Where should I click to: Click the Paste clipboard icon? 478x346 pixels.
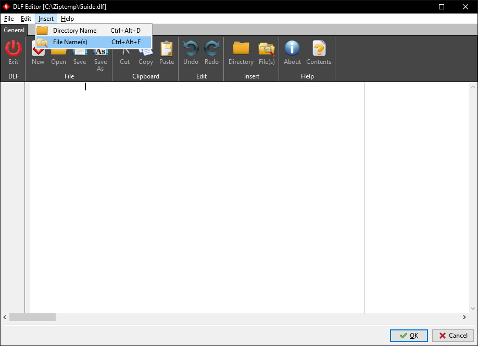[167, 49]
